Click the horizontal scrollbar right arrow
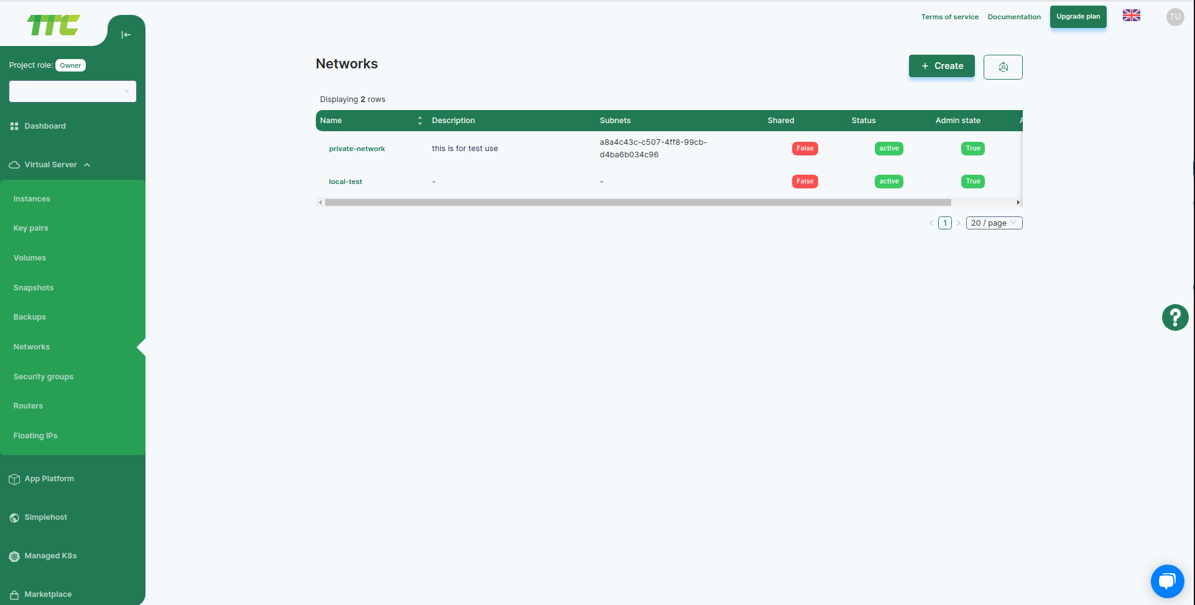Image resolution: width=1195 pixels, height=605 pixels. click(x=1018, y=203)
